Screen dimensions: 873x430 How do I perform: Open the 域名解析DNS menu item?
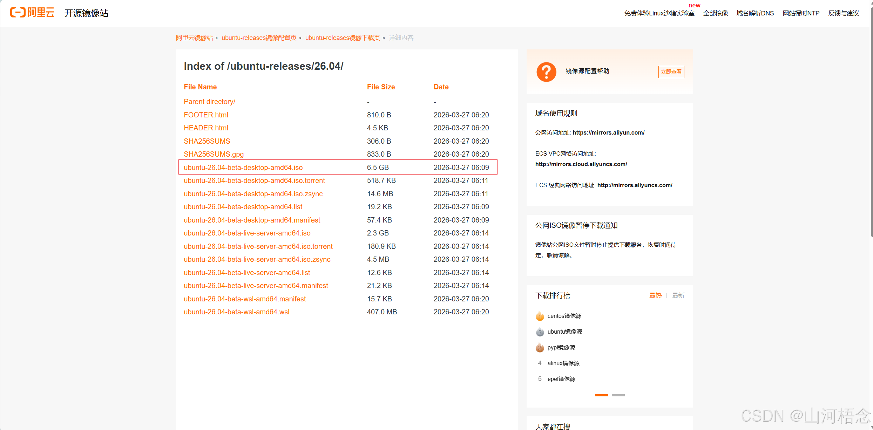coord(755,13)
